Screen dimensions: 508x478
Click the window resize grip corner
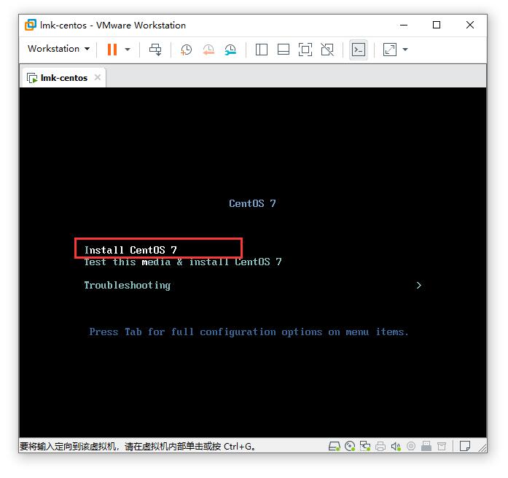click(x=482, y=448)
